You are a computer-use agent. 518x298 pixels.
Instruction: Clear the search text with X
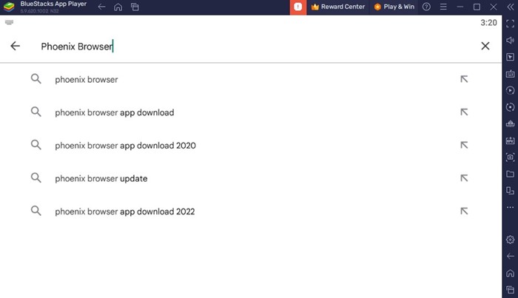(x=485, y=46)
